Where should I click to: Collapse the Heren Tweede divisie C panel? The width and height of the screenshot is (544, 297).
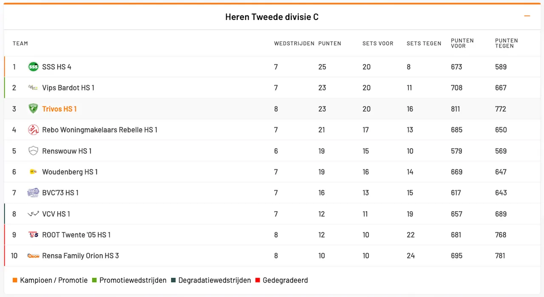pos(527,16)
